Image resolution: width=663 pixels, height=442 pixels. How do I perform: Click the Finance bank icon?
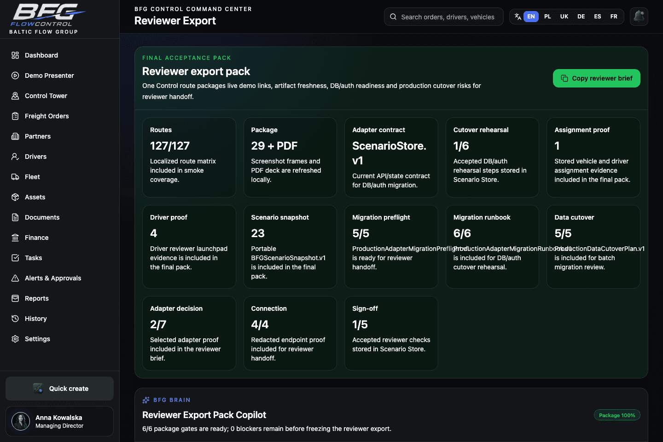pyautogui.click(x=15, y=238)
